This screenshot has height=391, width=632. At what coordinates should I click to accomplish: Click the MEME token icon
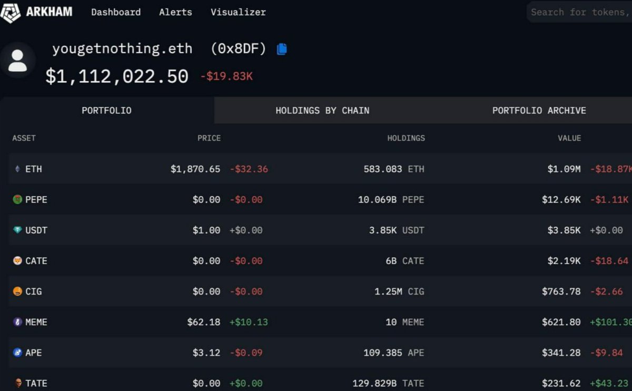pyautogui.click(x=17, y=322)
